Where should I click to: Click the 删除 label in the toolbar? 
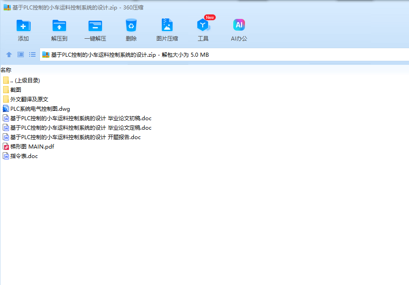coord(131,39)
